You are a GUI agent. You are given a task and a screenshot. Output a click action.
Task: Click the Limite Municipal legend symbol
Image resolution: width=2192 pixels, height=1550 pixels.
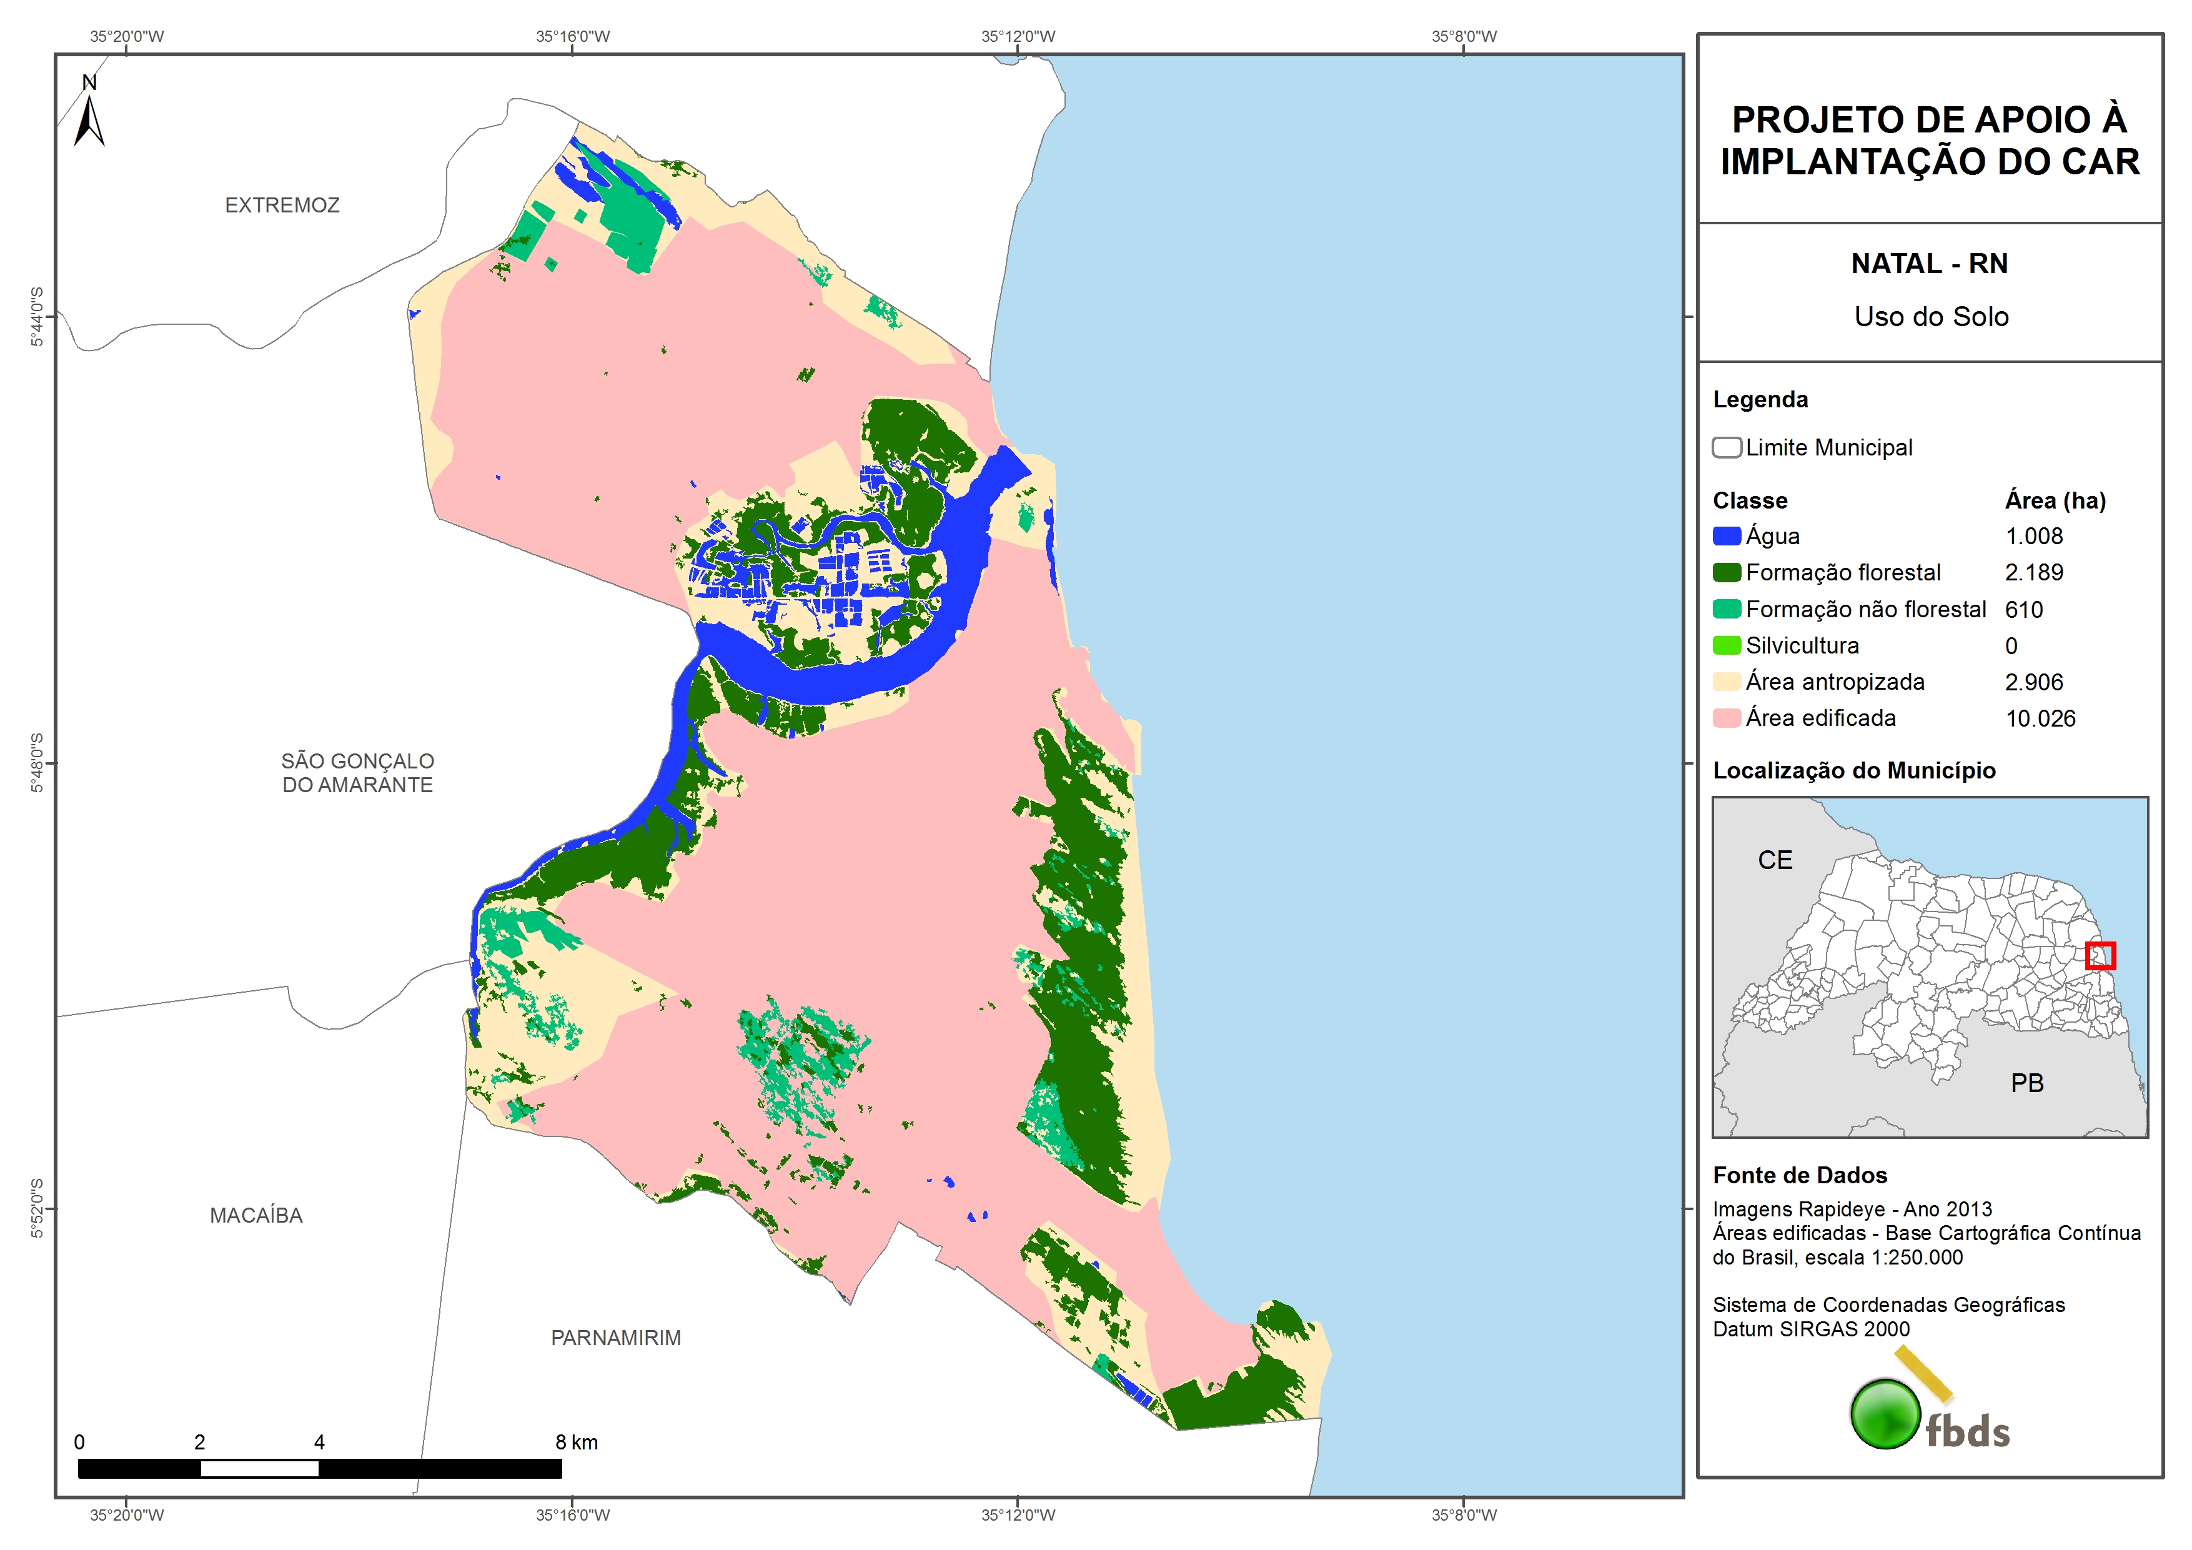1726,447
